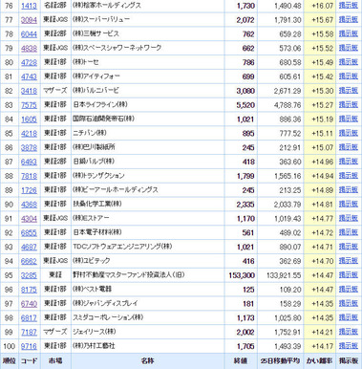Image resolution: width=362 pixels, height=369 pixels.
Task: Open 掲示板 link in rank 89 row
Action: (x=349, y=189)
